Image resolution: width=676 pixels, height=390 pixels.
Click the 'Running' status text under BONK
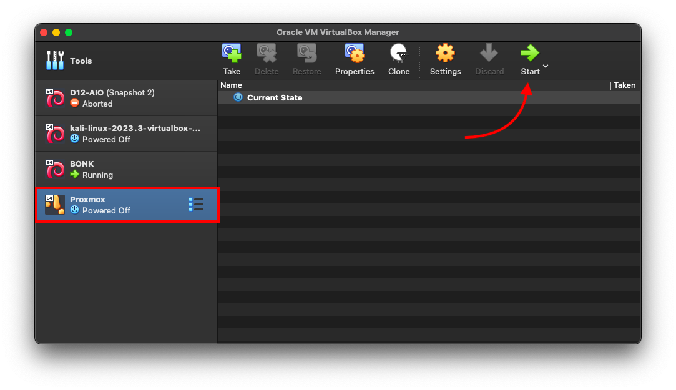tap(97, 175)
